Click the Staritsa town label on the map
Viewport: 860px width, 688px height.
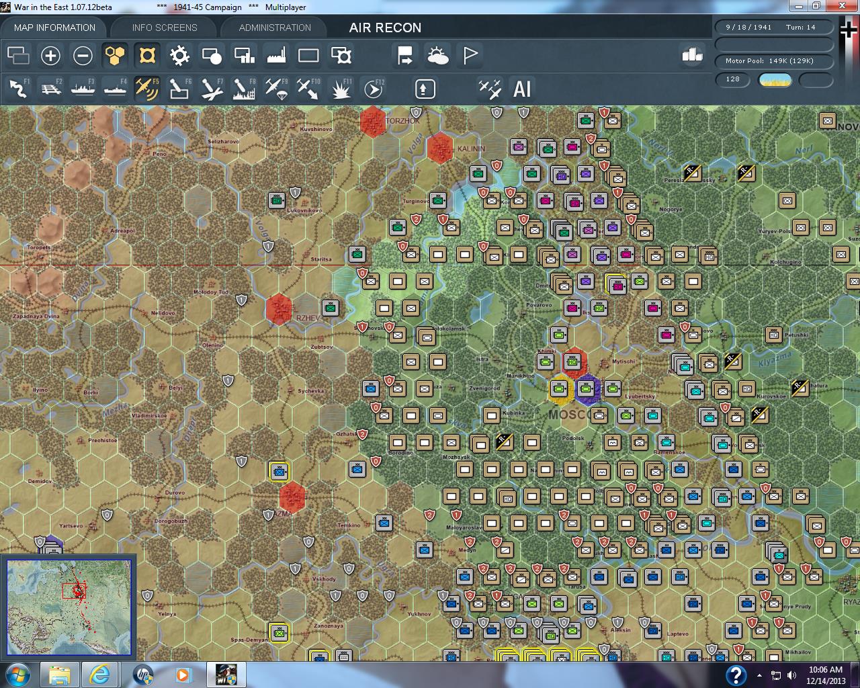[321, 259]
